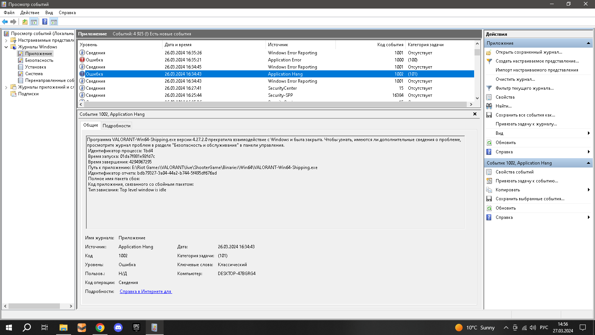Click the 'Сохранить все события как' disk icon
This screenshot has height=335, width=595.
489,115
